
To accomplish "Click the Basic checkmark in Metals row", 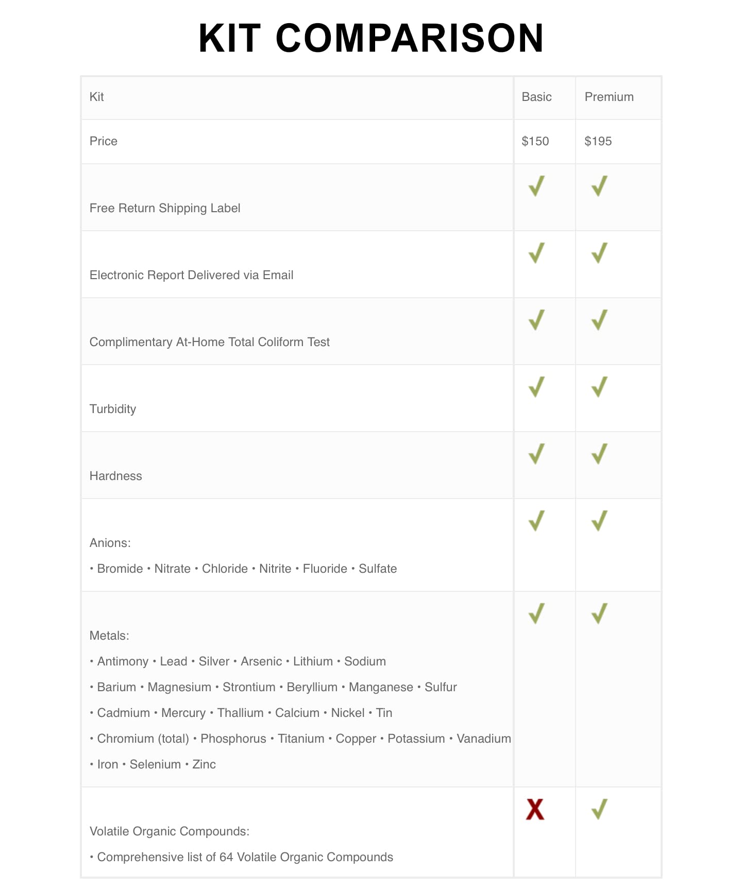I will (x=536, y=614).
